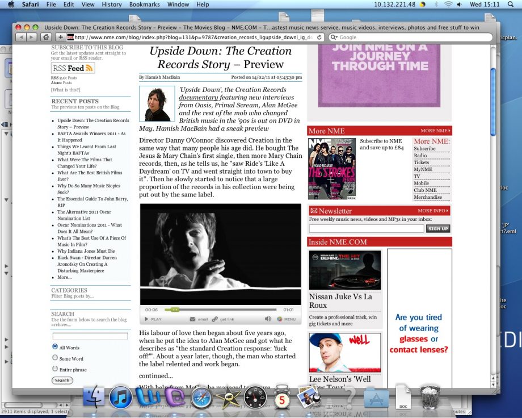Click the documentary link in intro

point(199,97)
